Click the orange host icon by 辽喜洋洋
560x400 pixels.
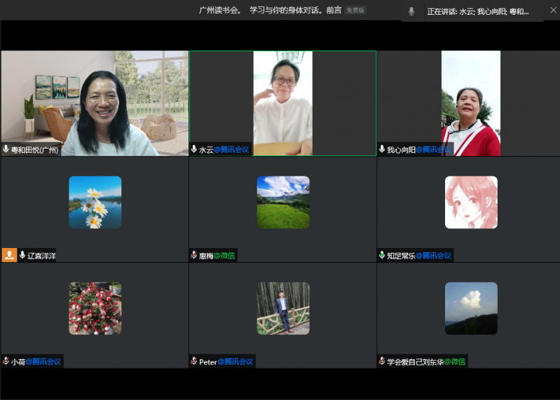(x=9, y=255)
